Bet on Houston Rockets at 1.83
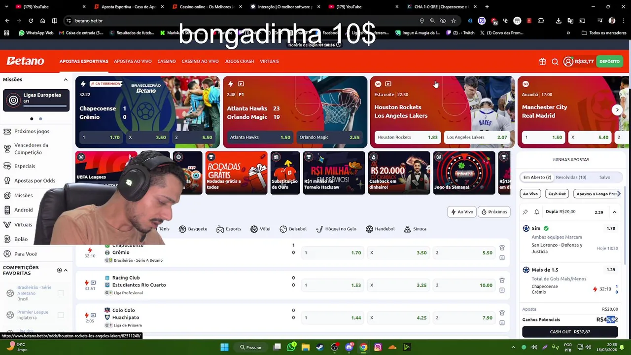Viewport: 631px width, 355px height. pyautogui.click(x=408, y=138)
